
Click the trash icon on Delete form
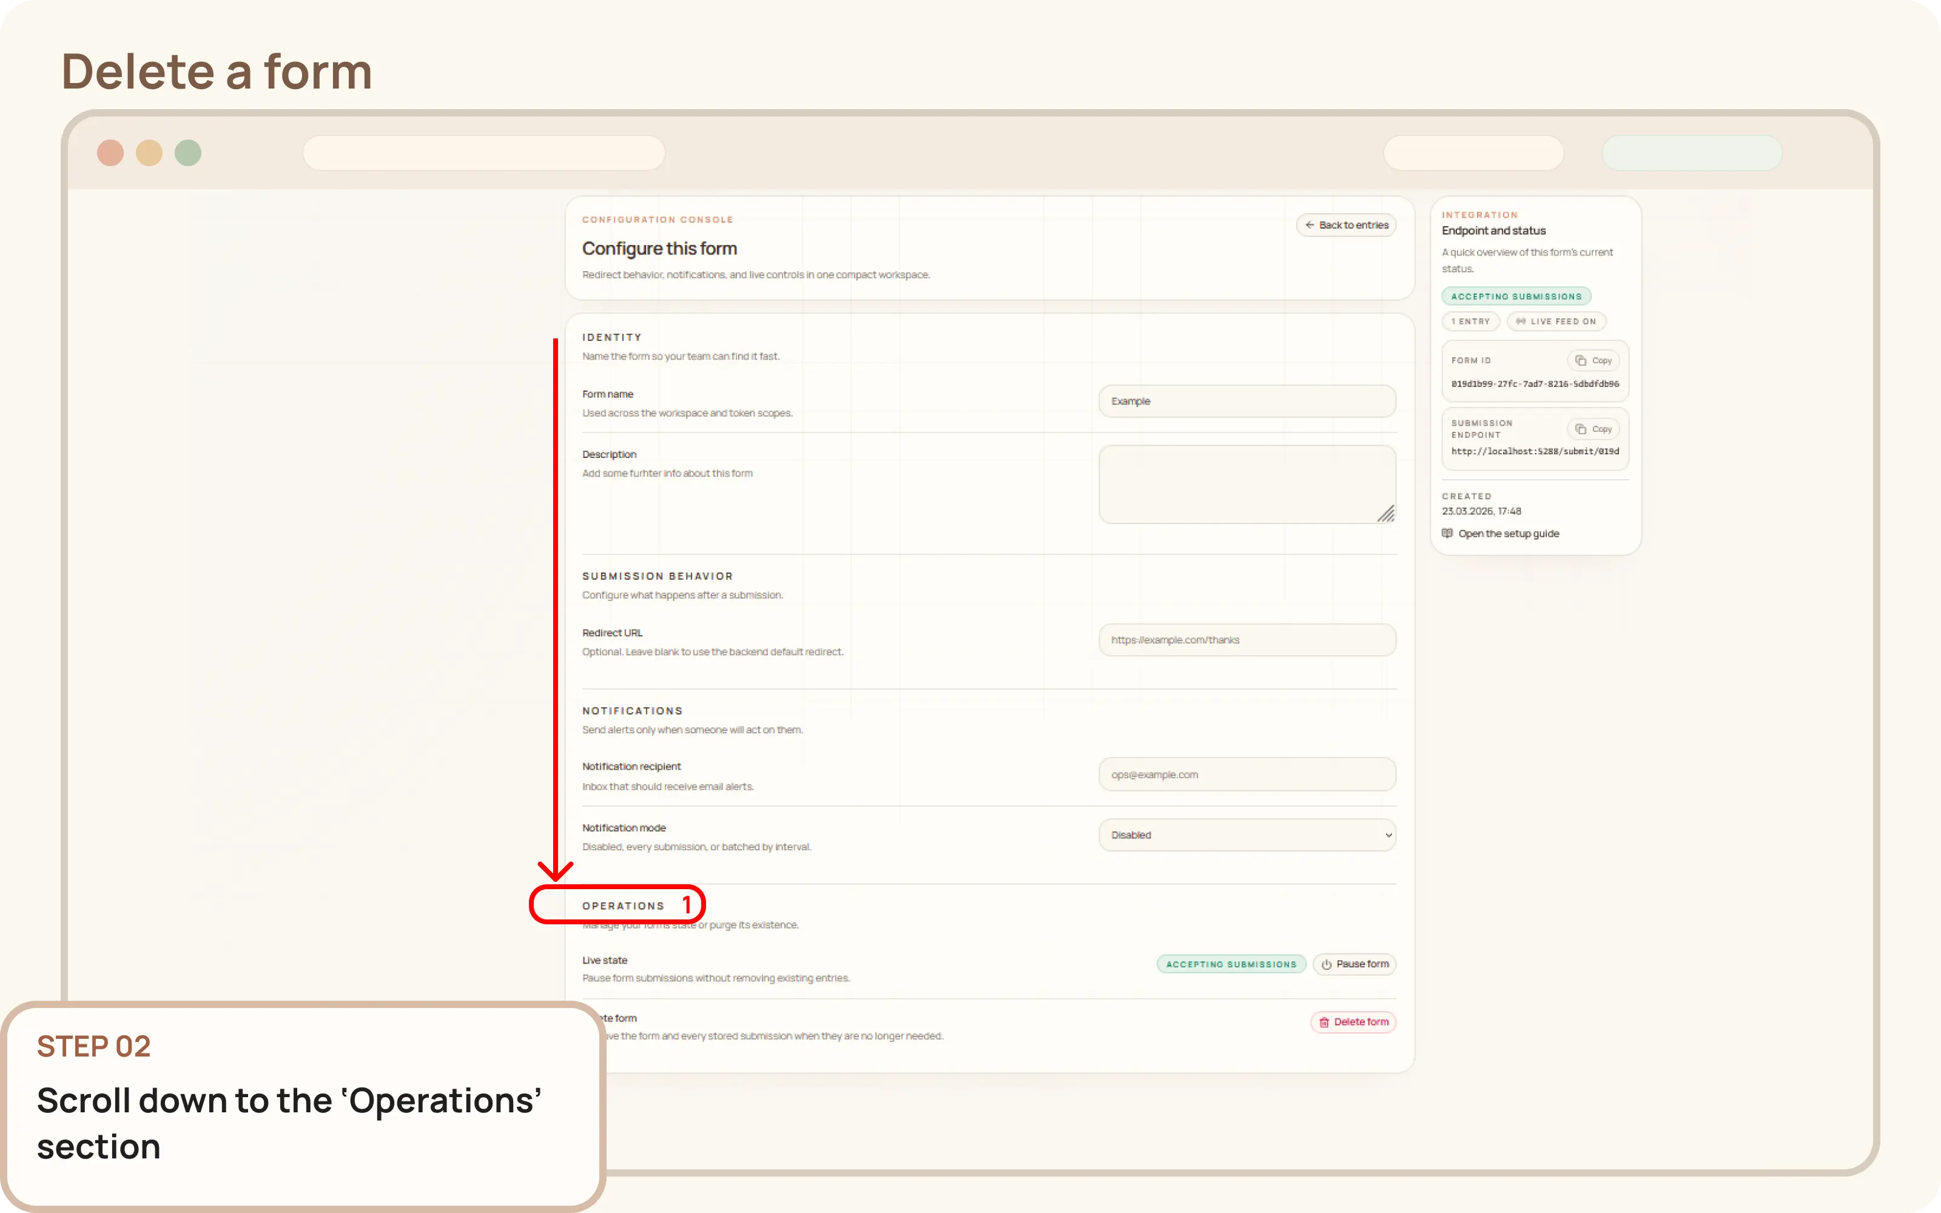point(1324,1022)
